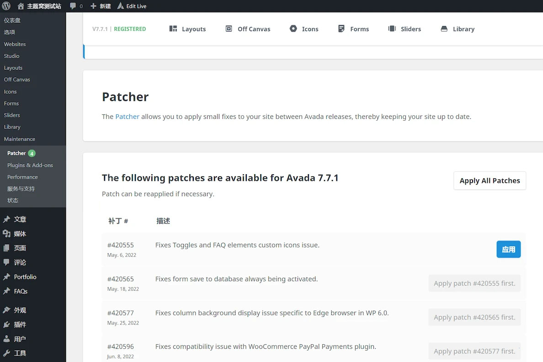Open the comments bubble icon in admin bar
The image size is (543, 362).
(73, 6)
